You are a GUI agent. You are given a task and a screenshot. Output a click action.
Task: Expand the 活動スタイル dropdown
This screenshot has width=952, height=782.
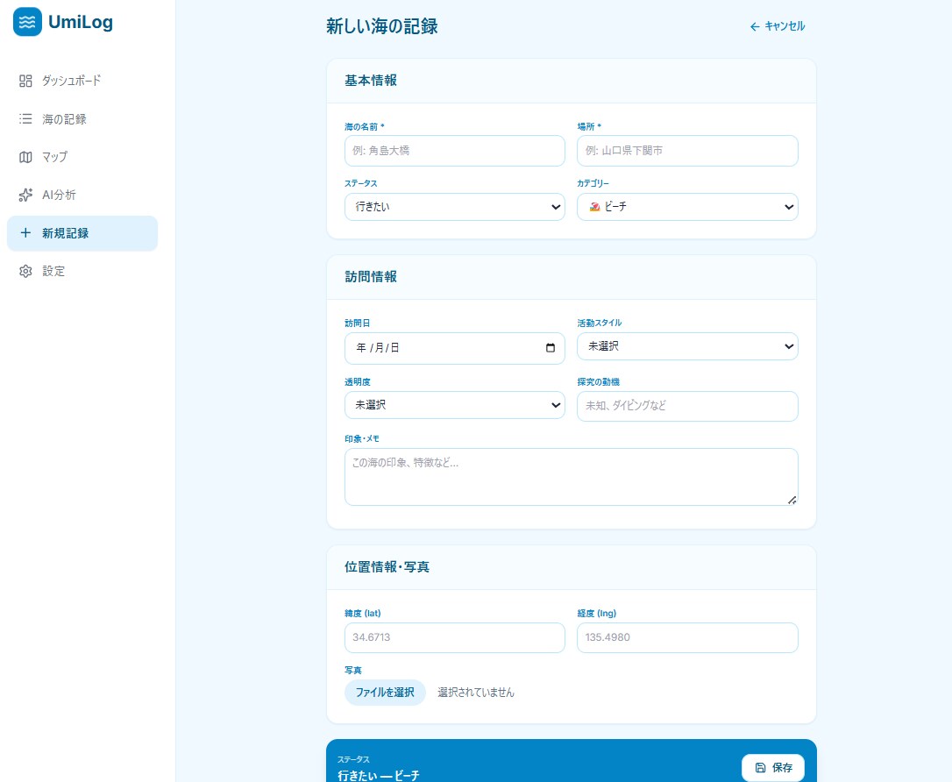click(x=687, y=346)
